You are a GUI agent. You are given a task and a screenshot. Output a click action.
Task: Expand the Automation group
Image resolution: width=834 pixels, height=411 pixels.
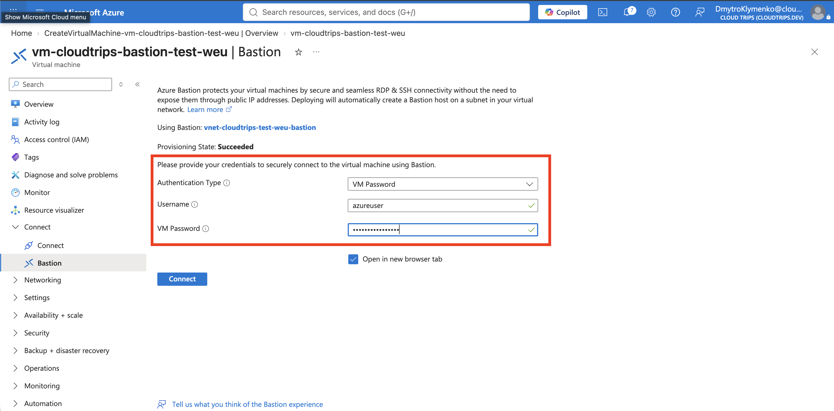pos(15,404)
